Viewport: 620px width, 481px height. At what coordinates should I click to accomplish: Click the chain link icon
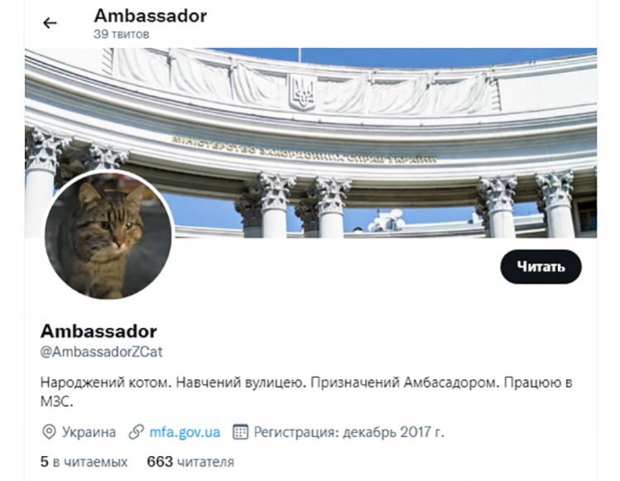pyautogui.click(x=136, y=432)
